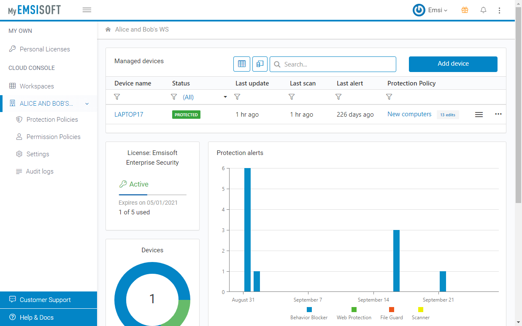Viewport: 522px width, 326px height.
Task: Click the August 31 six-alert bar
Action: 247,230
